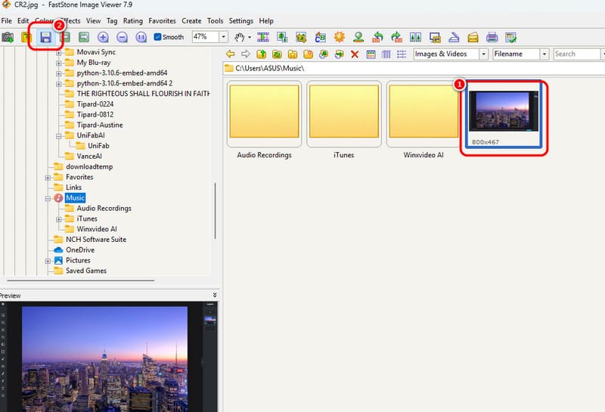Open the Filename sort dropdown
Viewport: 605px width, 412px height.
pyautogui.click(x=544, y=54)
